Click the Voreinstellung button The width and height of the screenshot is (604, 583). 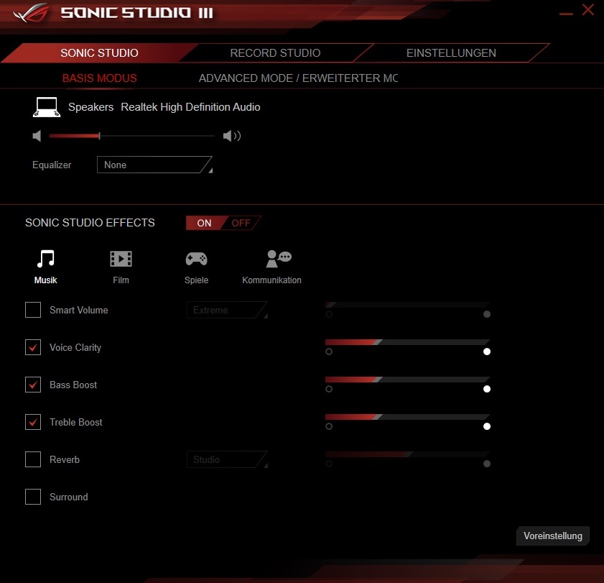(553, 536)
